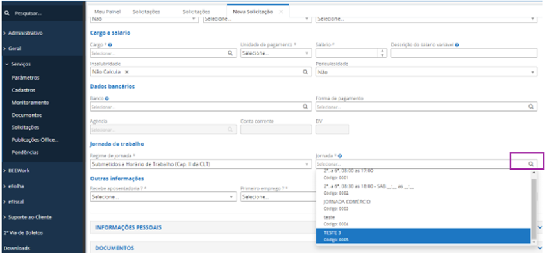This screenshot has width=547, height=253.
Task: Select jornada '2ª a 6ª 08:30 às 18:00'
Action: [x=423, y=189]
